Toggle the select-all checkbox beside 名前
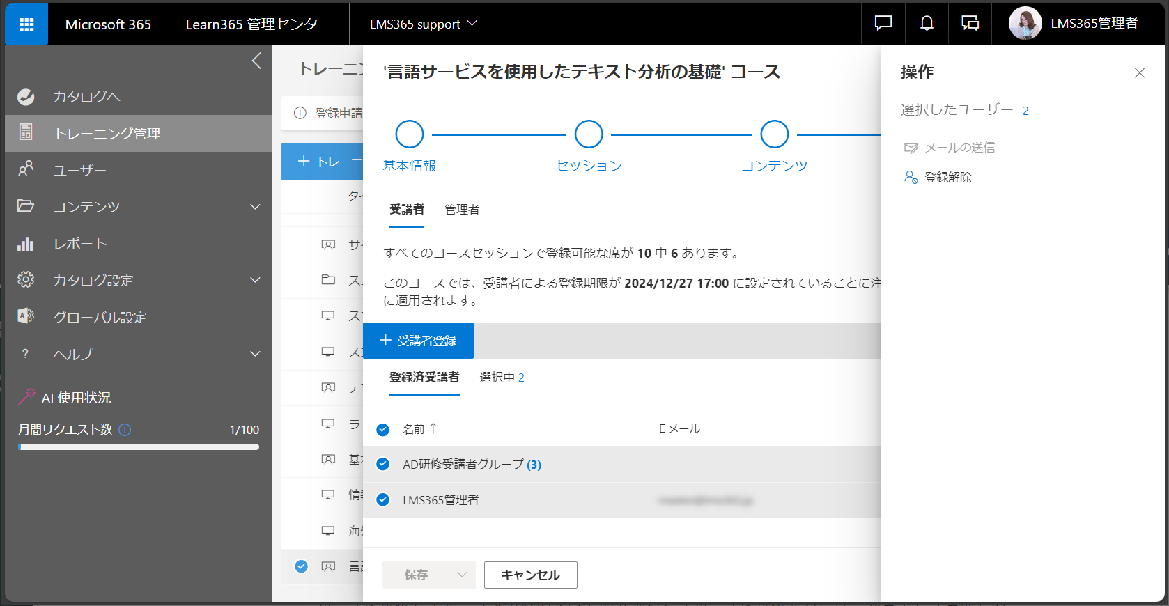The image size is (1169, 606). [382, 430]
